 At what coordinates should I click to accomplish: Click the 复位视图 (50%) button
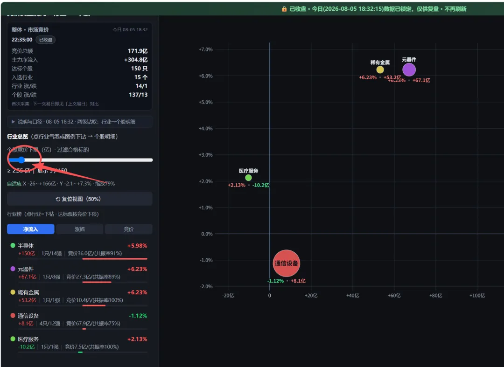pos(79,199)
